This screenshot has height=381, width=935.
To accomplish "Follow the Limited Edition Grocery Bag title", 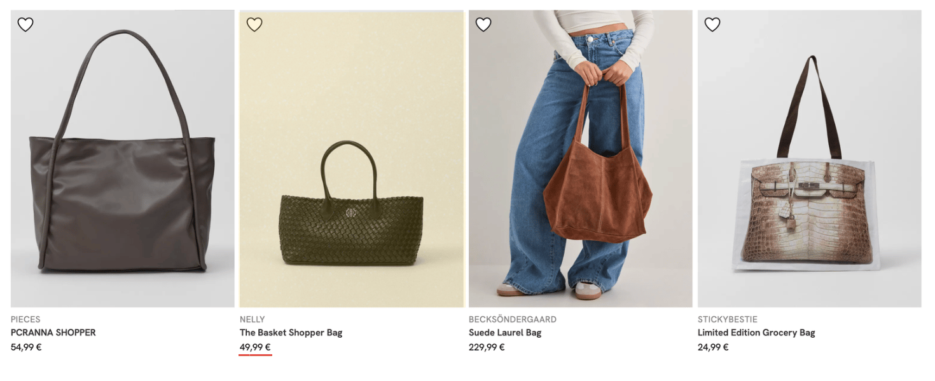I will point(756,333).
